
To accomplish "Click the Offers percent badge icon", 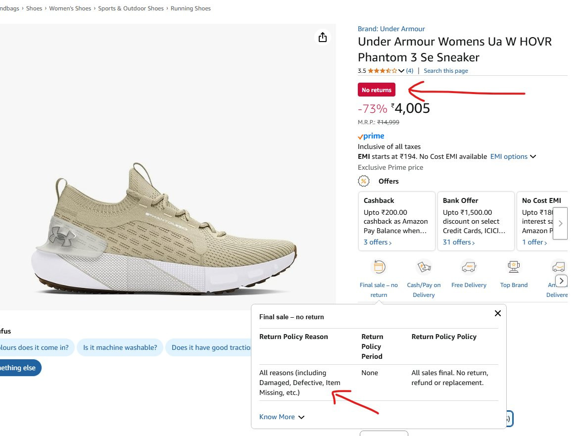I will [x=364, y=181].
